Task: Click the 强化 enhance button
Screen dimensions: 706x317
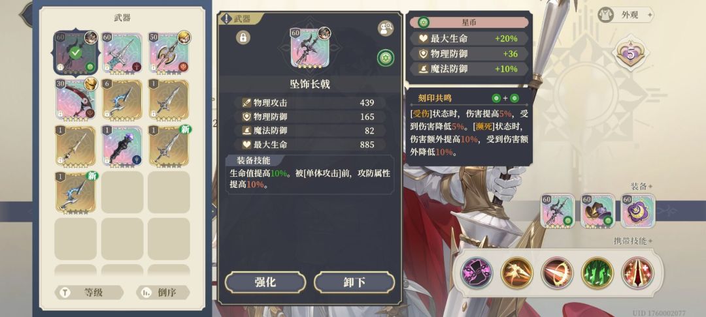Action: coord(265,282)
